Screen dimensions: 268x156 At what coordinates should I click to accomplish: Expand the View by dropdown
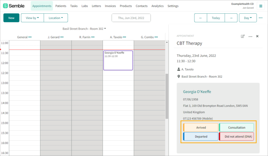coord(32,18)
